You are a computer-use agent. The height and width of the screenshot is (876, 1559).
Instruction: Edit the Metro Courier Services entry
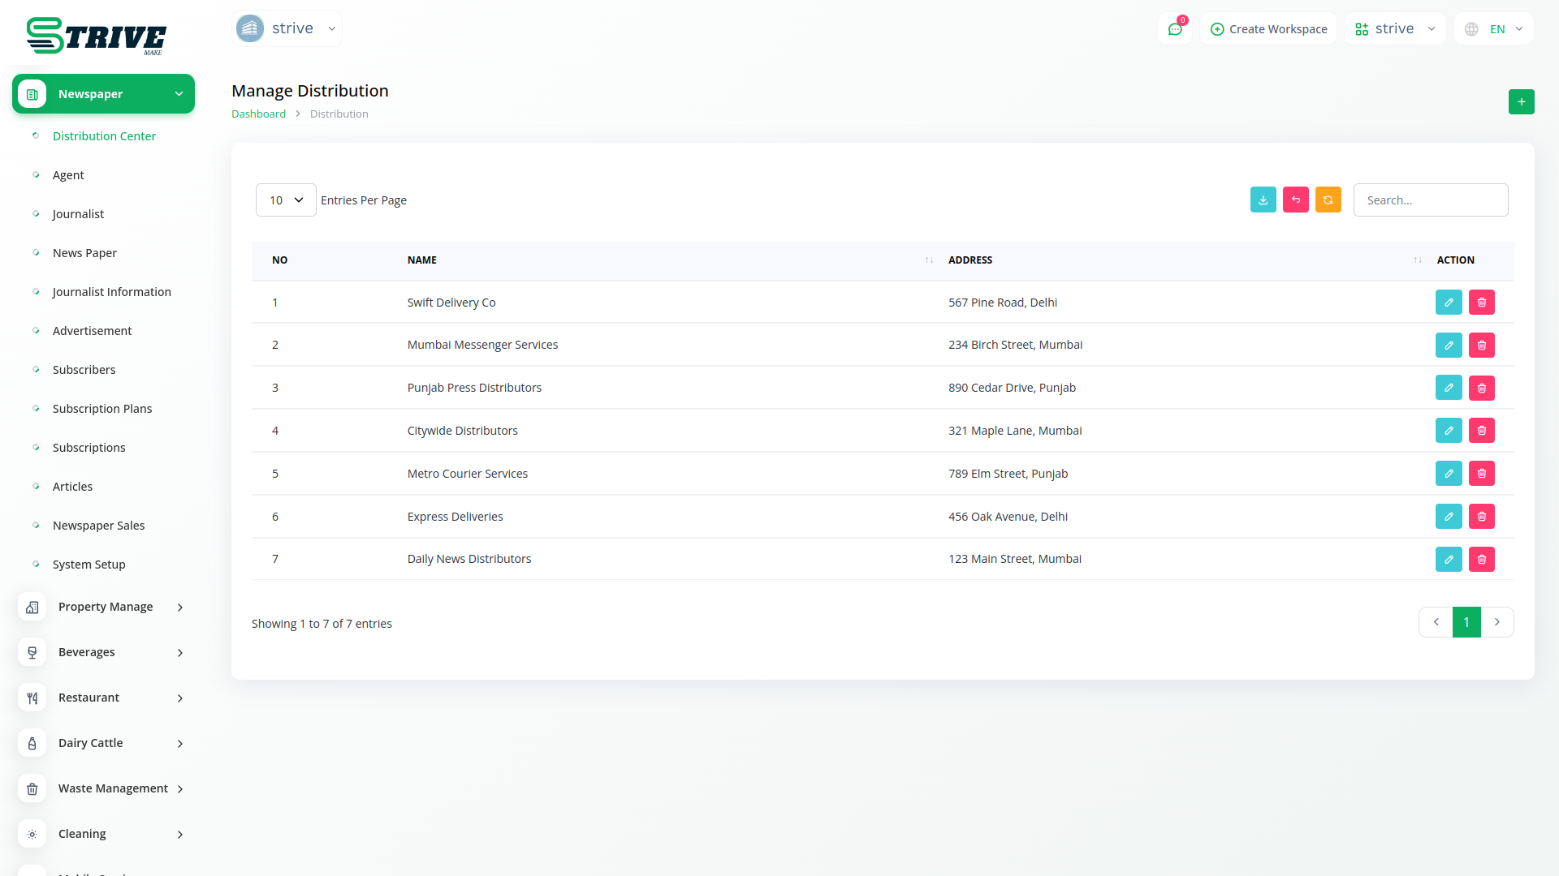pyautogui.click(x=1448, y=473)
